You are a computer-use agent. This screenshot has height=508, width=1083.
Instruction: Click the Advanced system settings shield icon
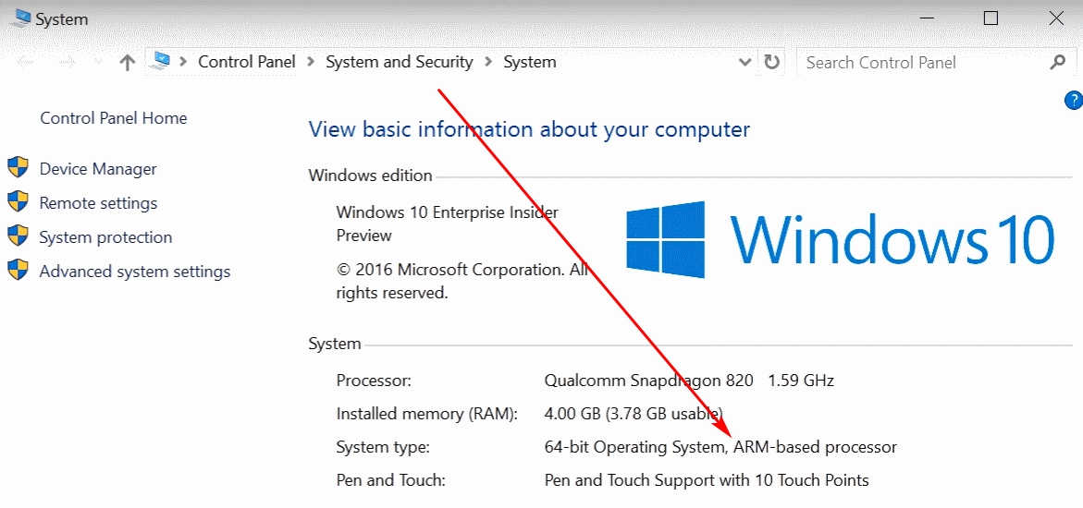[18, 271]
